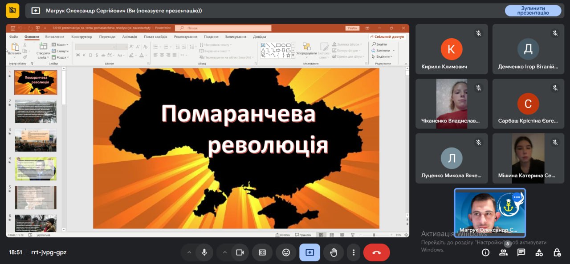Viewport: 570px width, 264px height.
Task: Open the Вставлення ribbon tab
Action: click(x=55, y=37)
